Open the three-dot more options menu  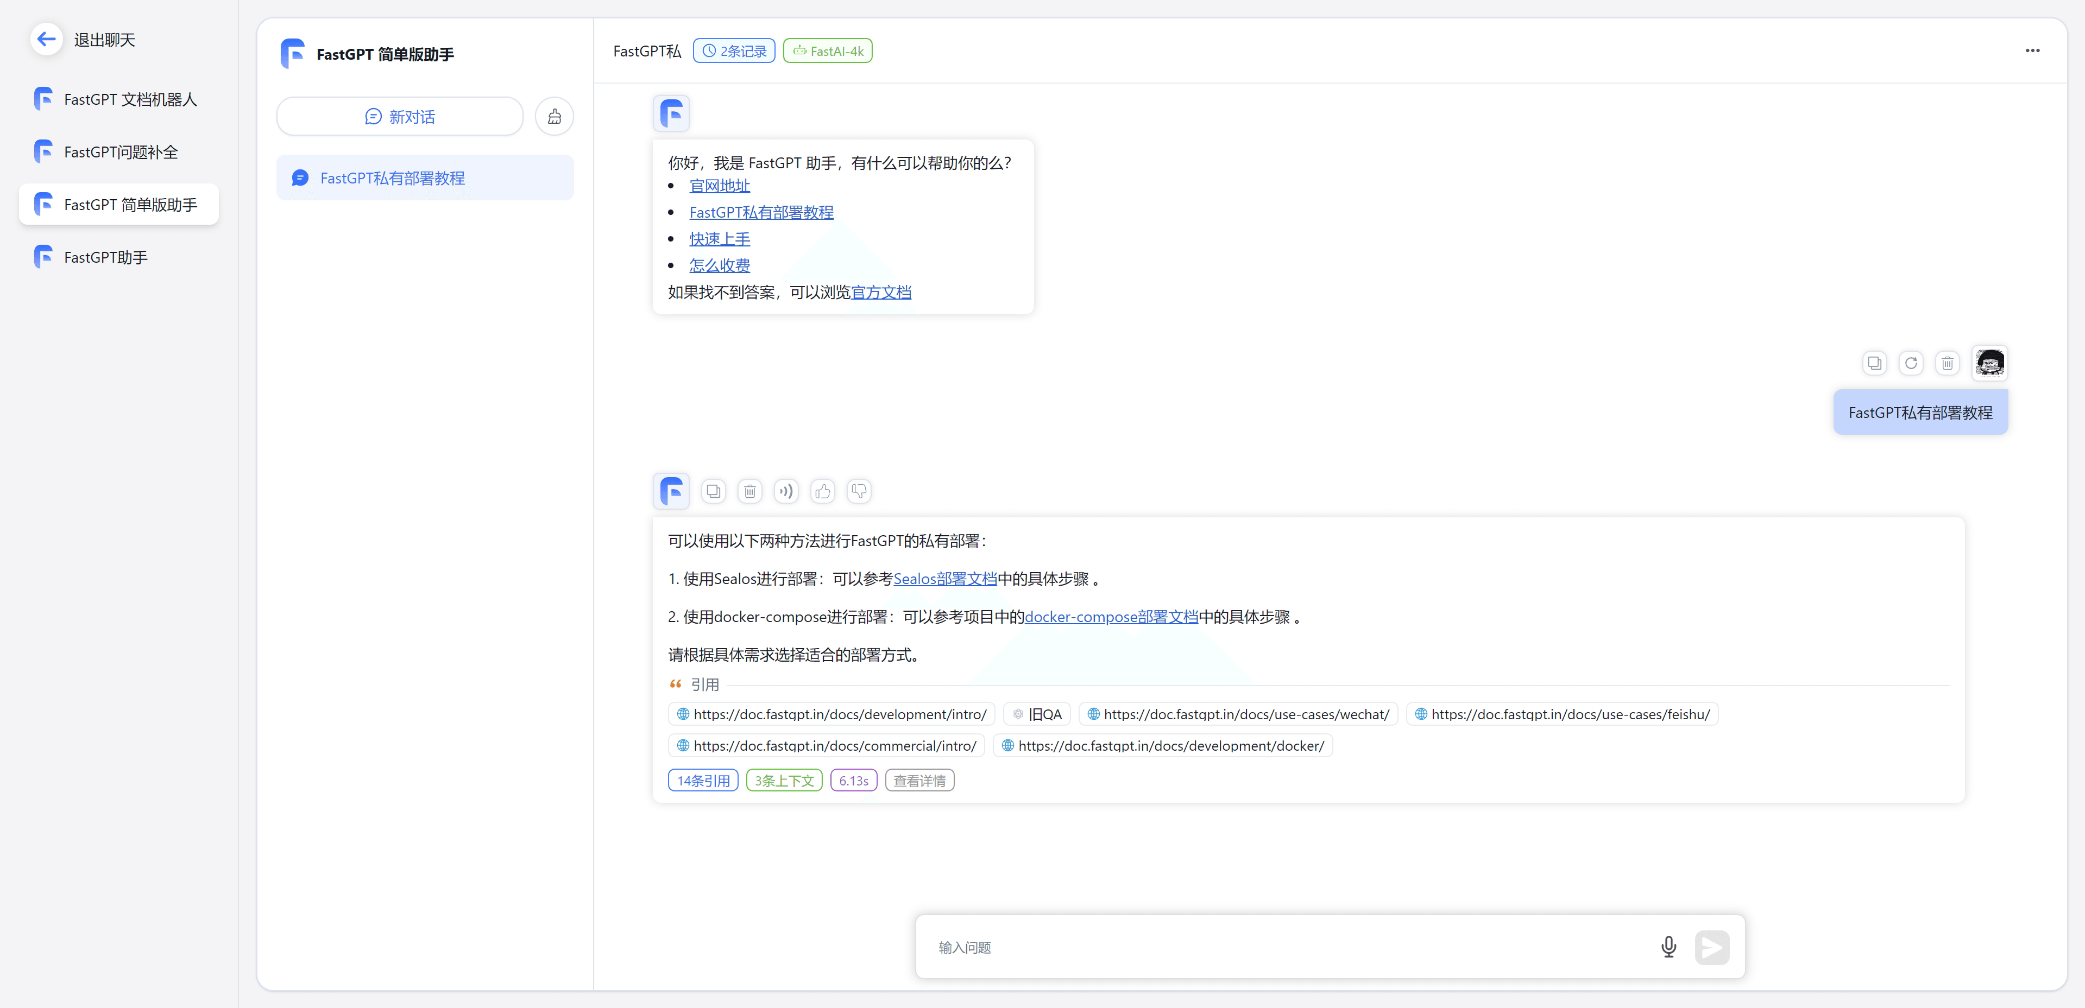2032,50
